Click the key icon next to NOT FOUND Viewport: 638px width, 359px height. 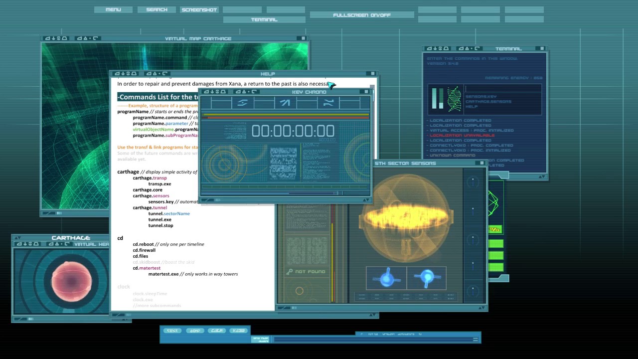289,272
